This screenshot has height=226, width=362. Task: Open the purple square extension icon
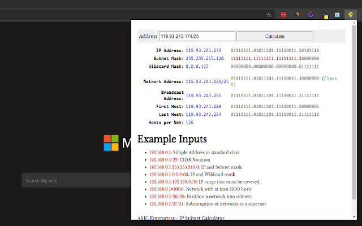(x=311, y=15)
